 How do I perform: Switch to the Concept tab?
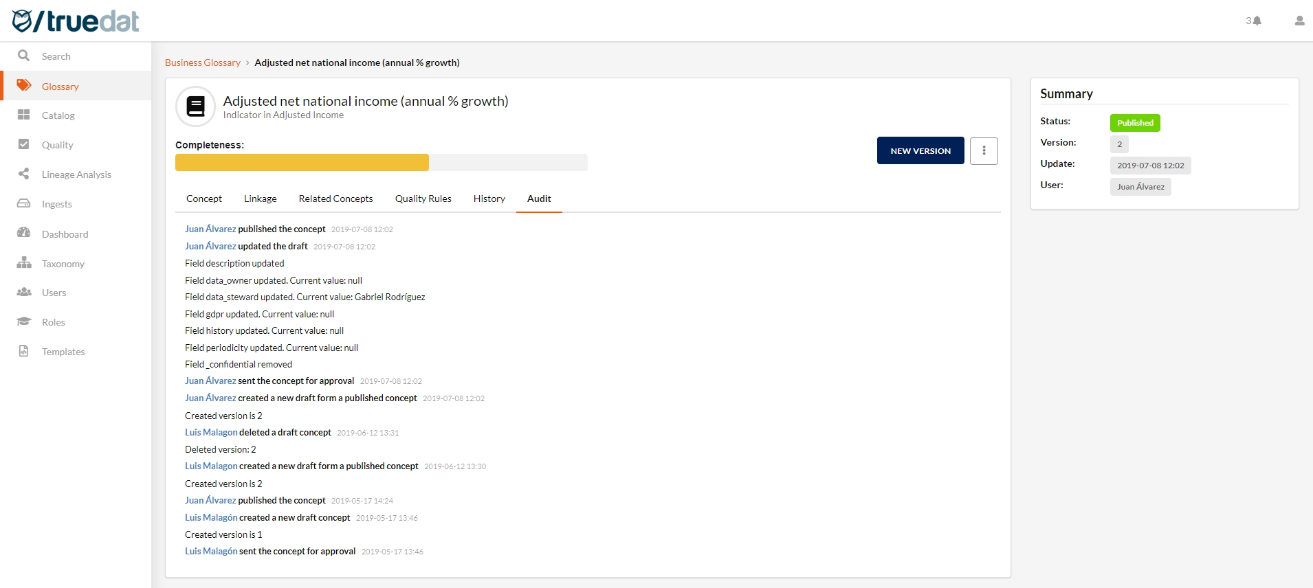coord(203,199)
